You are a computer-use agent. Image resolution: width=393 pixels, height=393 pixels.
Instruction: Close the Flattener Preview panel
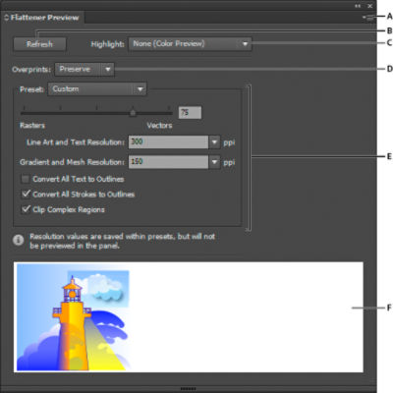(x=369, y=6)
